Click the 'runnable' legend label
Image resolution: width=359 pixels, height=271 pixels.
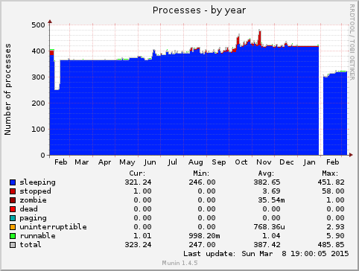[x=38, y=236]
